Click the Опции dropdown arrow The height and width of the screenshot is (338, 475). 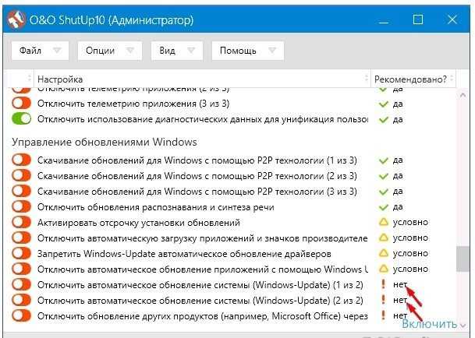130,50
